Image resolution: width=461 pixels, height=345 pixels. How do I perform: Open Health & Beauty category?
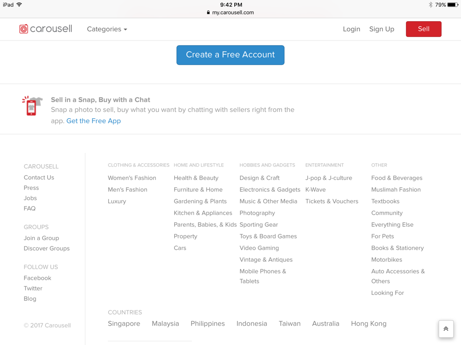[x=196, y=178]
